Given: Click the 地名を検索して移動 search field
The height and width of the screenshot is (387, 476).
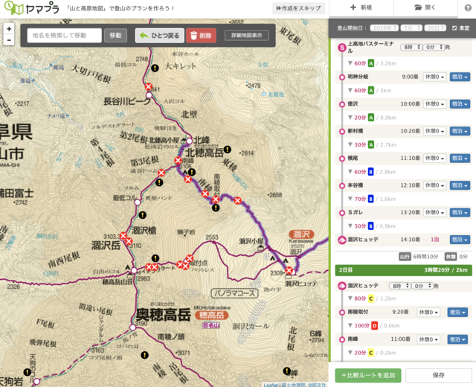Looking at the screenshot, I should tap(65, 36).
